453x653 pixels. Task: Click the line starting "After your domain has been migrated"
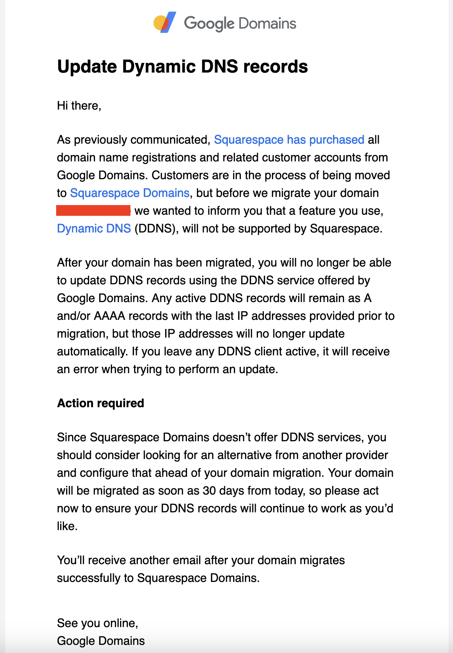224,262
